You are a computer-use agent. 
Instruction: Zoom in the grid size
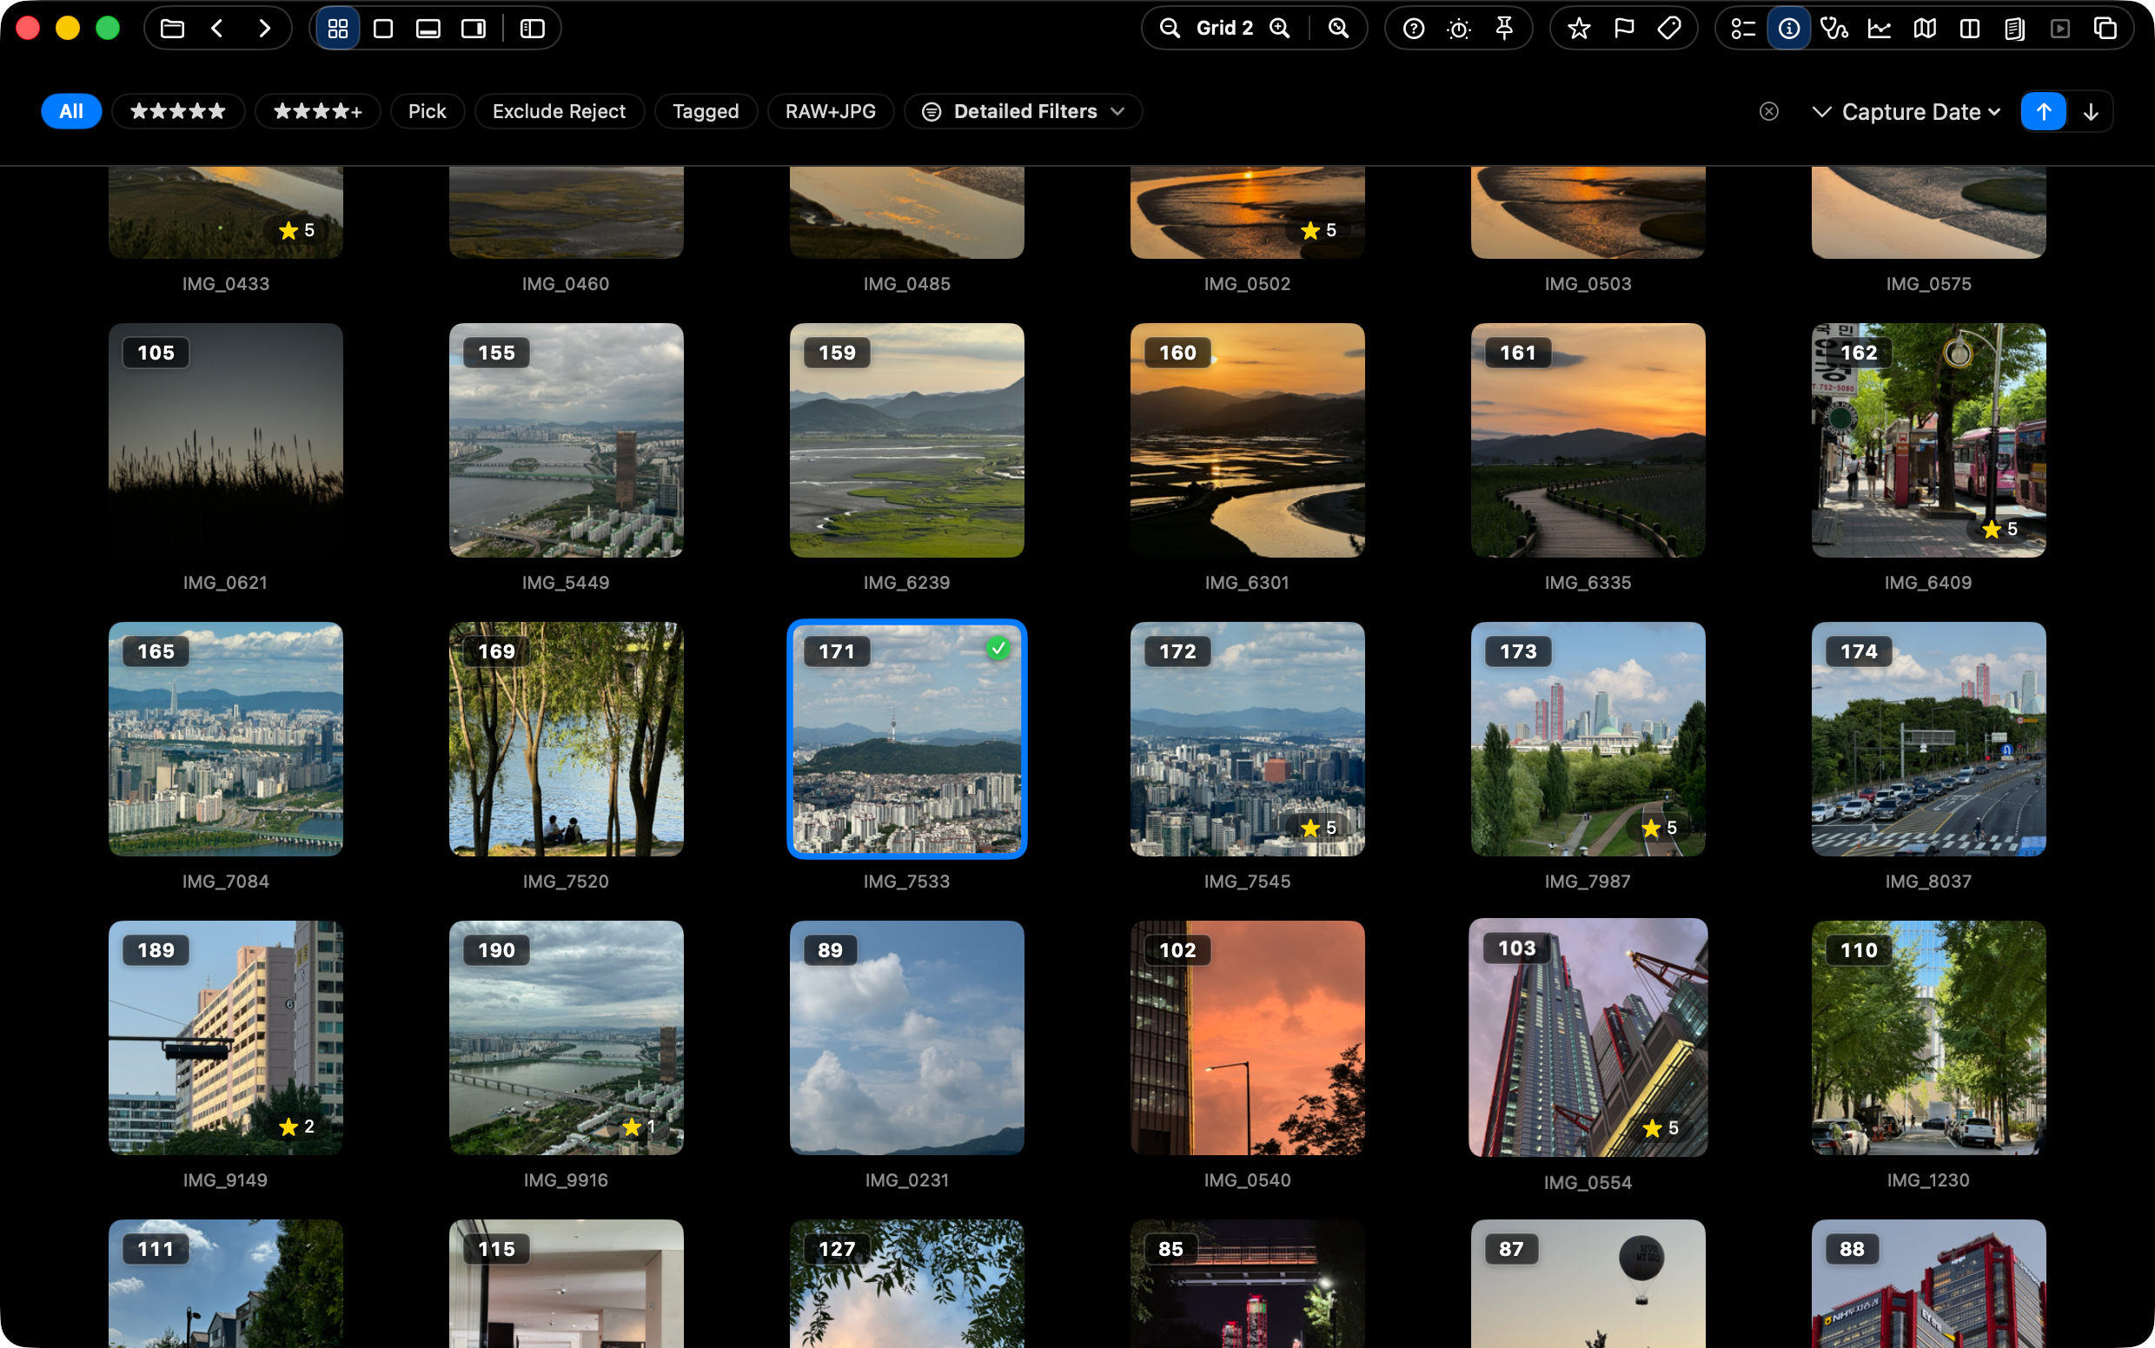point(1280,29)
